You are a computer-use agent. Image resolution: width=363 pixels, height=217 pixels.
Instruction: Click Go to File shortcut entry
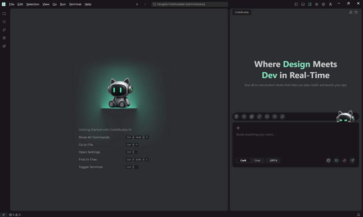(86, 145)
